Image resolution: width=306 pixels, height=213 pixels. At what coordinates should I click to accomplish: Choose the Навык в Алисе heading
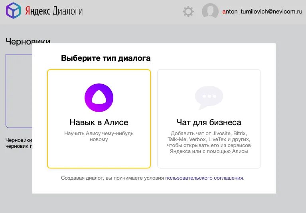[99, 122]
